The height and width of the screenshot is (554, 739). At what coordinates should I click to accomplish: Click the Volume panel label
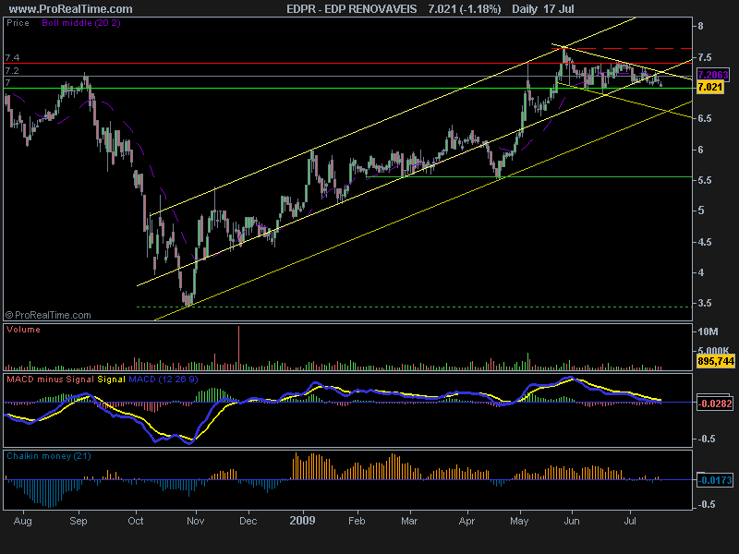coord(24,330)
